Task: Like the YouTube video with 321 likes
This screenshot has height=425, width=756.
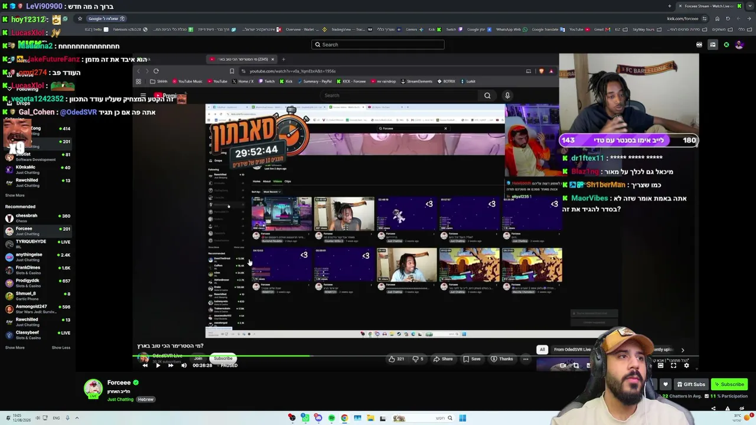Action: (x=396, y=359)
